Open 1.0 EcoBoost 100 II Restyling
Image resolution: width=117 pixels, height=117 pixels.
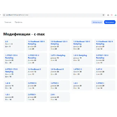click(x=36, y=43)
